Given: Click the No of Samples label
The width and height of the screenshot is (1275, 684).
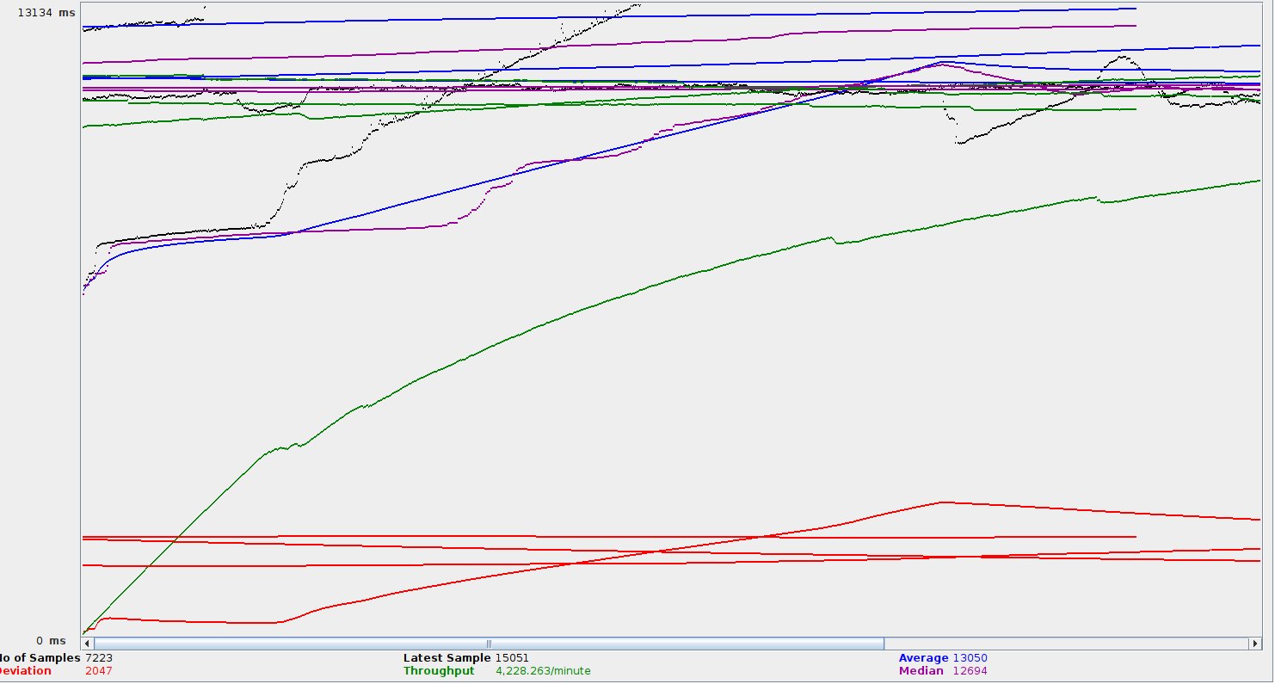Looking at the screenshot, I should pos(40,658).
